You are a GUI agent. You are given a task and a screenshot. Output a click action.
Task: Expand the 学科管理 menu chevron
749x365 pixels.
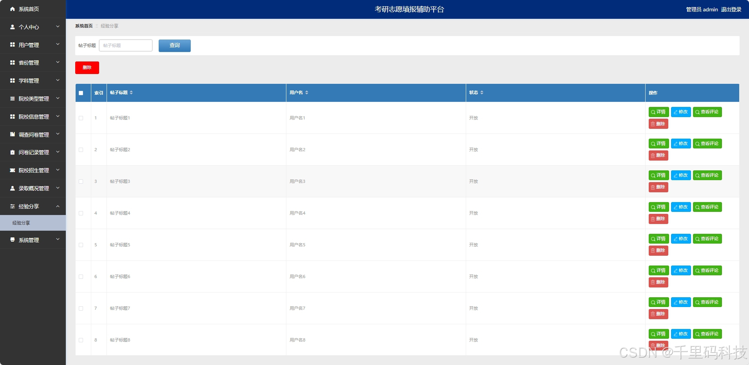coord(58,80)
